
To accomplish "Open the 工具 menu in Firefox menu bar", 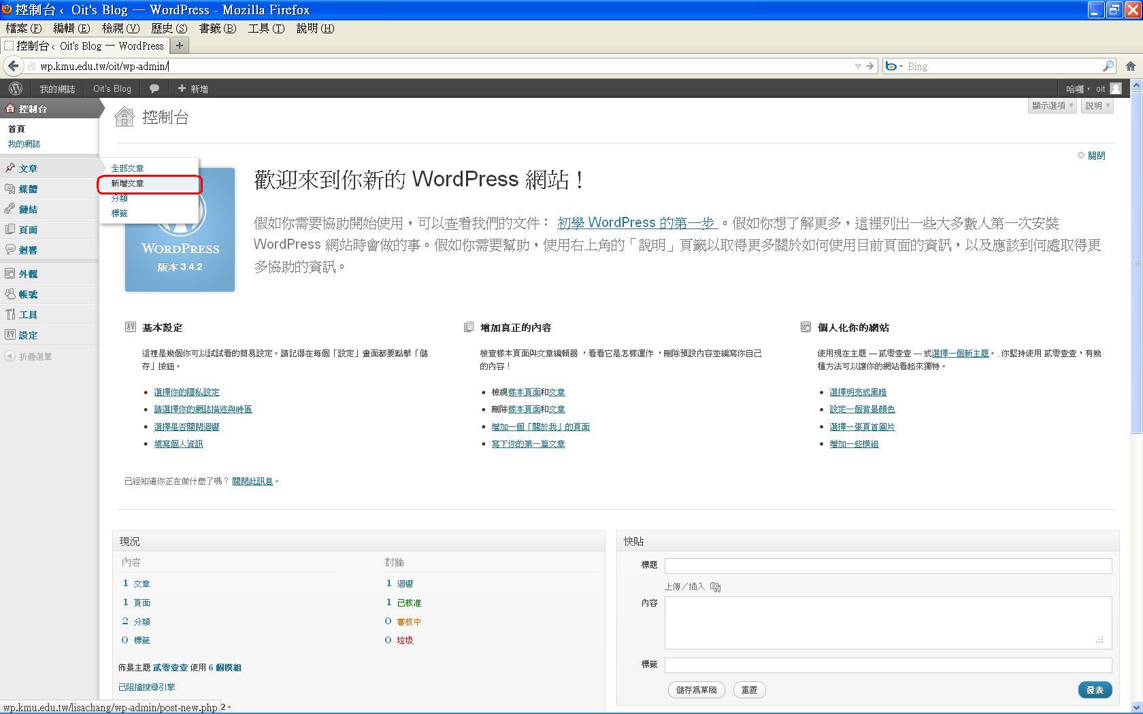I will coord(266,28).
